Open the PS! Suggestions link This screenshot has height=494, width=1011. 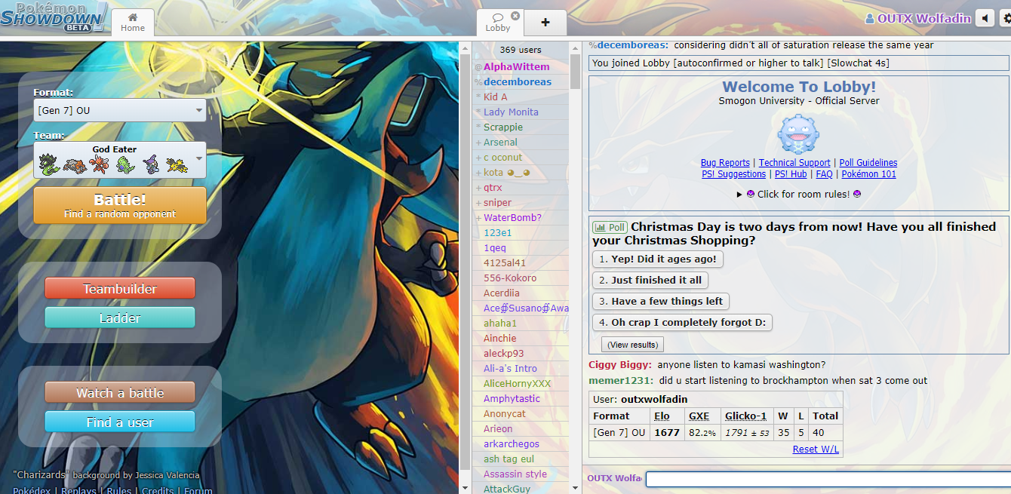tap(733, 174)
